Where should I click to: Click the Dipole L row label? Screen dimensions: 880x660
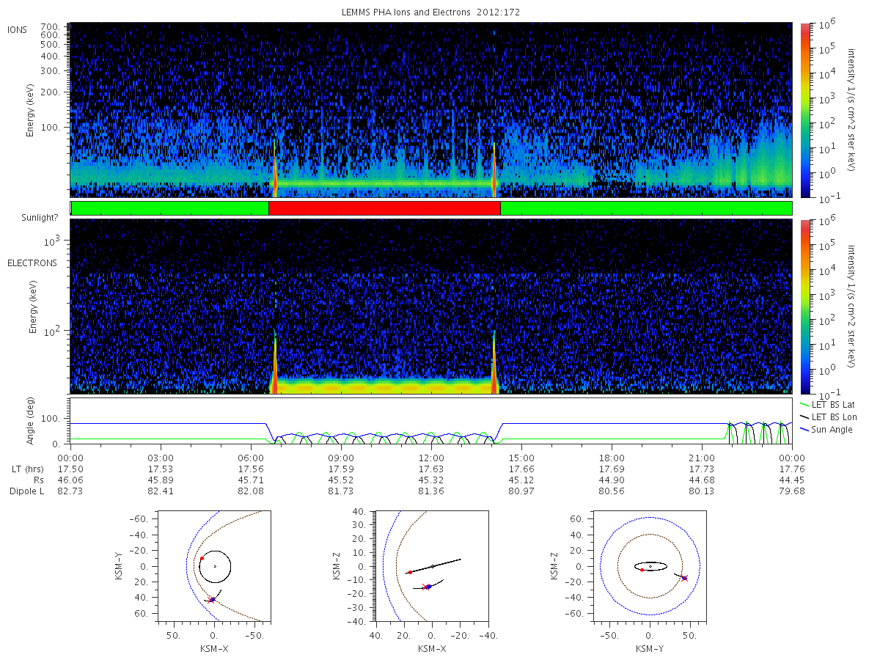point(26,491)
